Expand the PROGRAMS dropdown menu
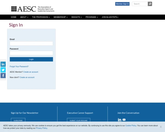The height and width of the screenshot is (132, 165). point(92,17)
